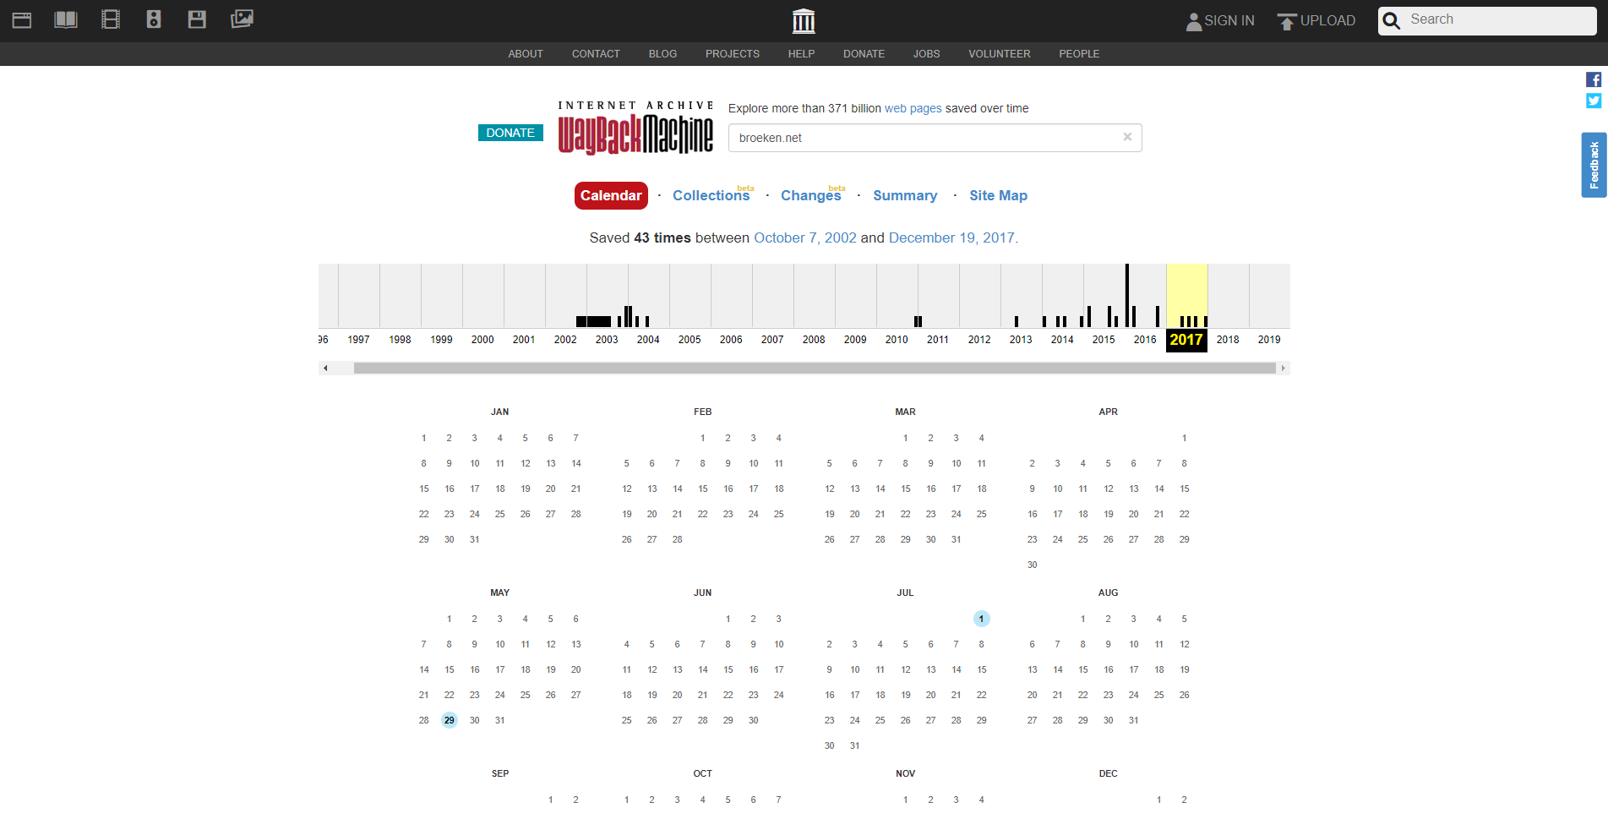The width and height of the screenshot is (1608, 819).
Task: Share page on Facebook
Action: coord(1594,79)
